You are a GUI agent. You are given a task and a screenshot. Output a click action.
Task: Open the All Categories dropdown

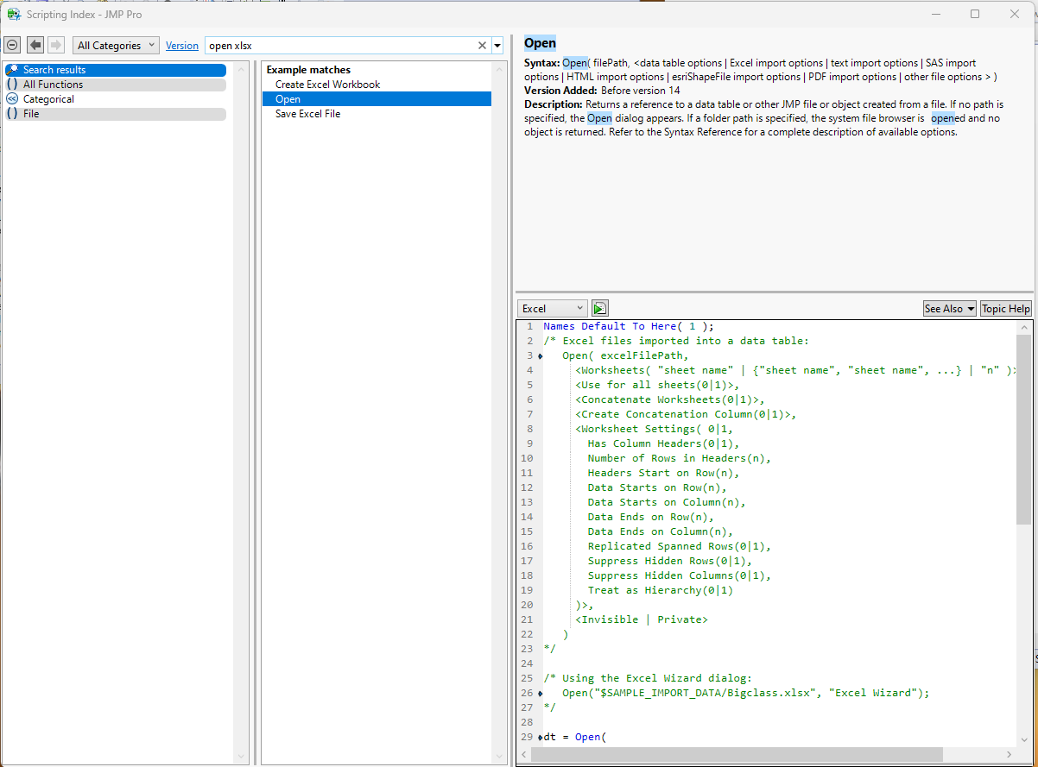116,46
